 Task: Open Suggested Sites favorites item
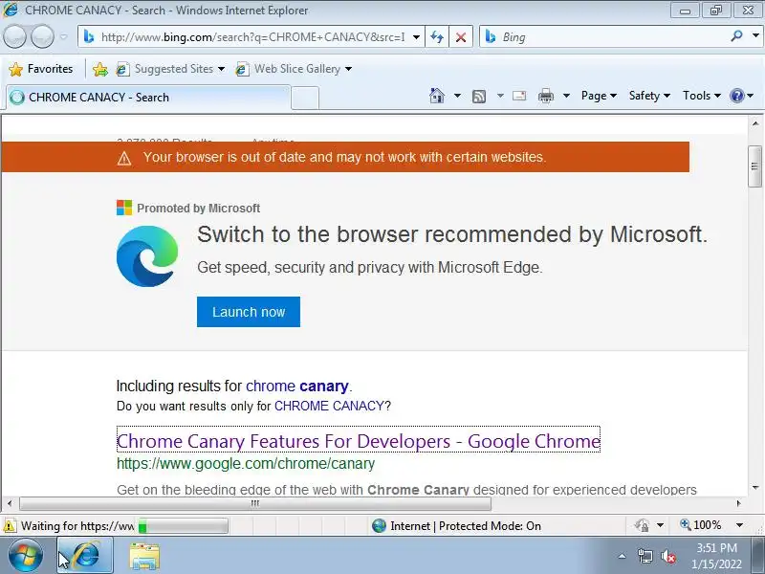170,69
